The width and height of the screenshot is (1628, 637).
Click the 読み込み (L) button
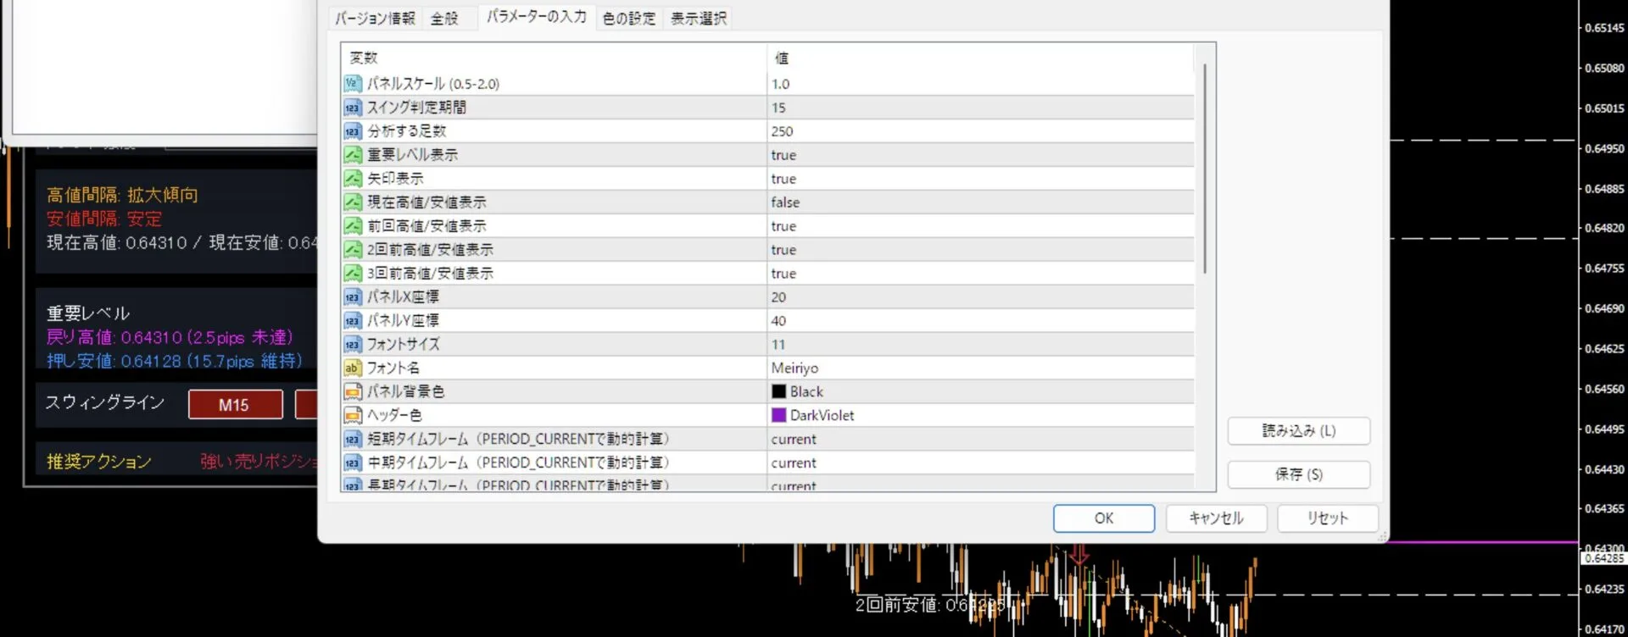click(x=1298, y=431)
